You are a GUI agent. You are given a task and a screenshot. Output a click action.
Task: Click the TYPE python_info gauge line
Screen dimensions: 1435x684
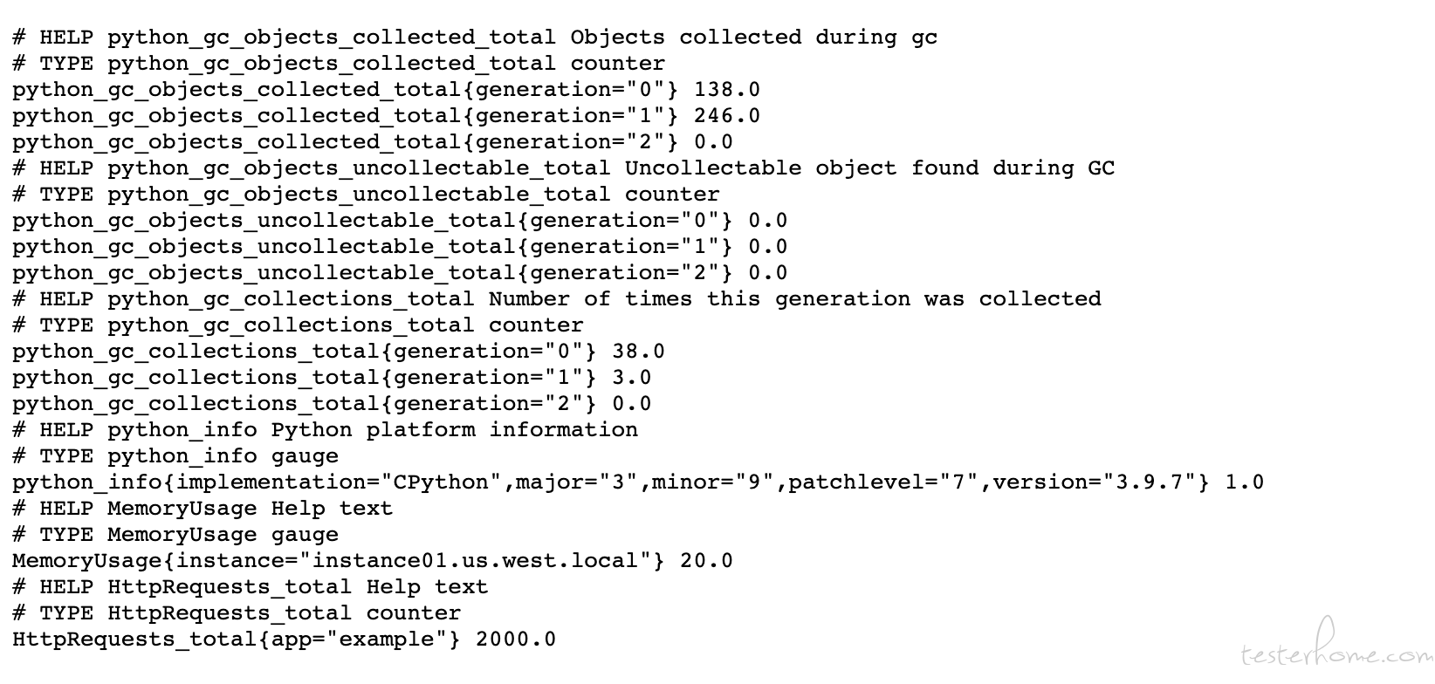tap(175, 456)
